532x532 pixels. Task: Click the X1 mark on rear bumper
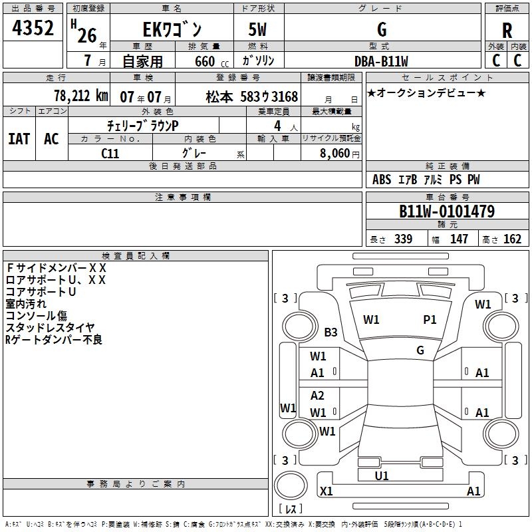tap(326, 491)
